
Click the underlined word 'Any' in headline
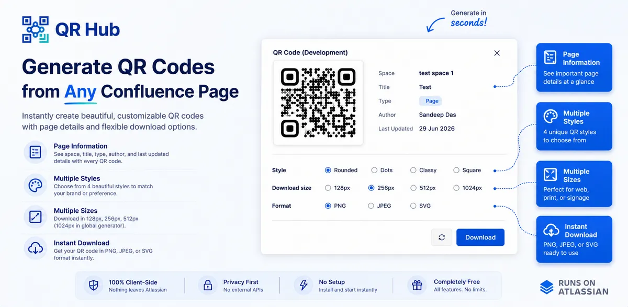(80, 92)
